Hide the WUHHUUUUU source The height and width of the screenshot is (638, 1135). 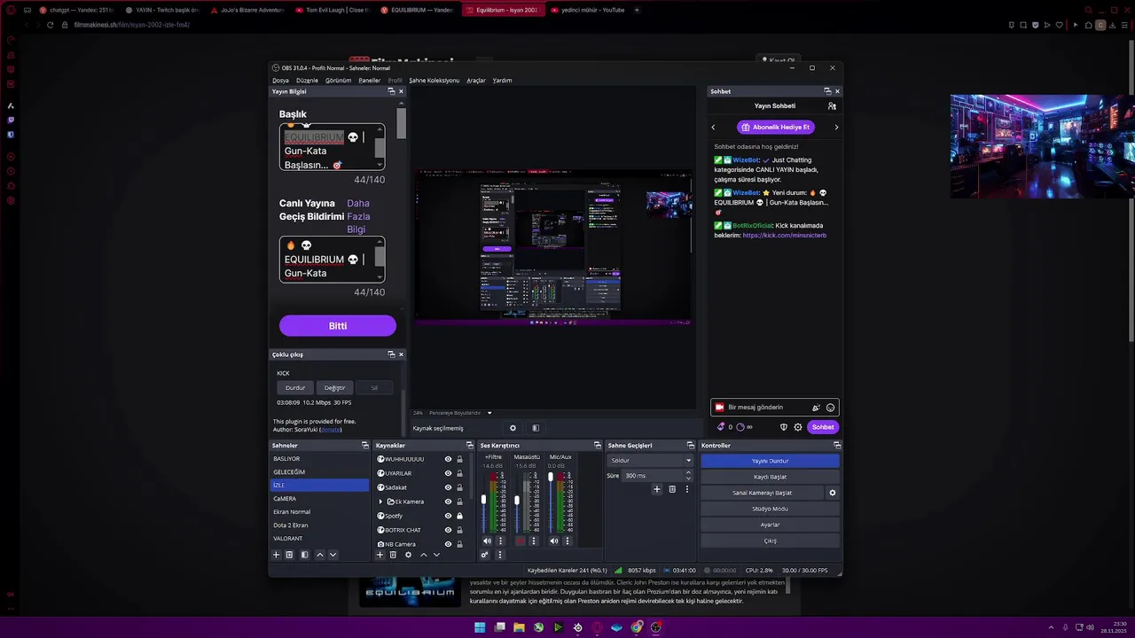[448, 459]
